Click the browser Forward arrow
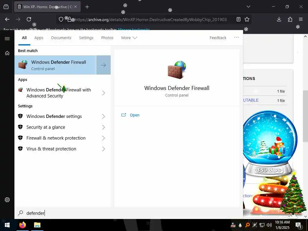 point(18,19)
